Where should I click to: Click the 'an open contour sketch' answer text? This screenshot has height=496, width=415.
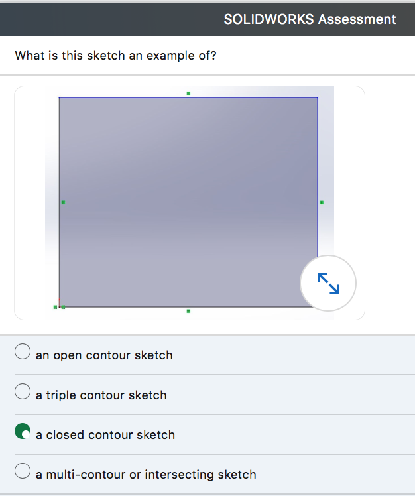click(x=104, y=355)
